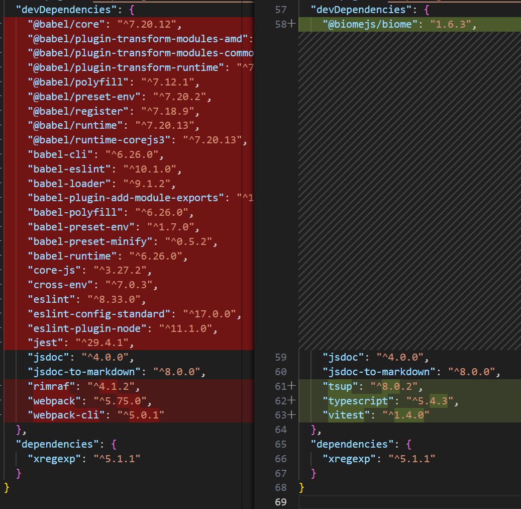Click "jsdoc" line in left pane
Viewport: 521px width, 509px height.
[81, 358]
